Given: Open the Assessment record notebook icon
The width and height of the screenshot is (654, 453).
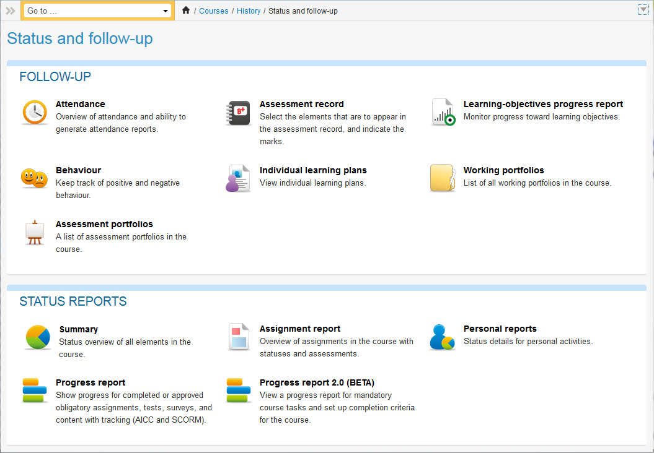Looking at the screenshot, I should [x=237, y=113].
